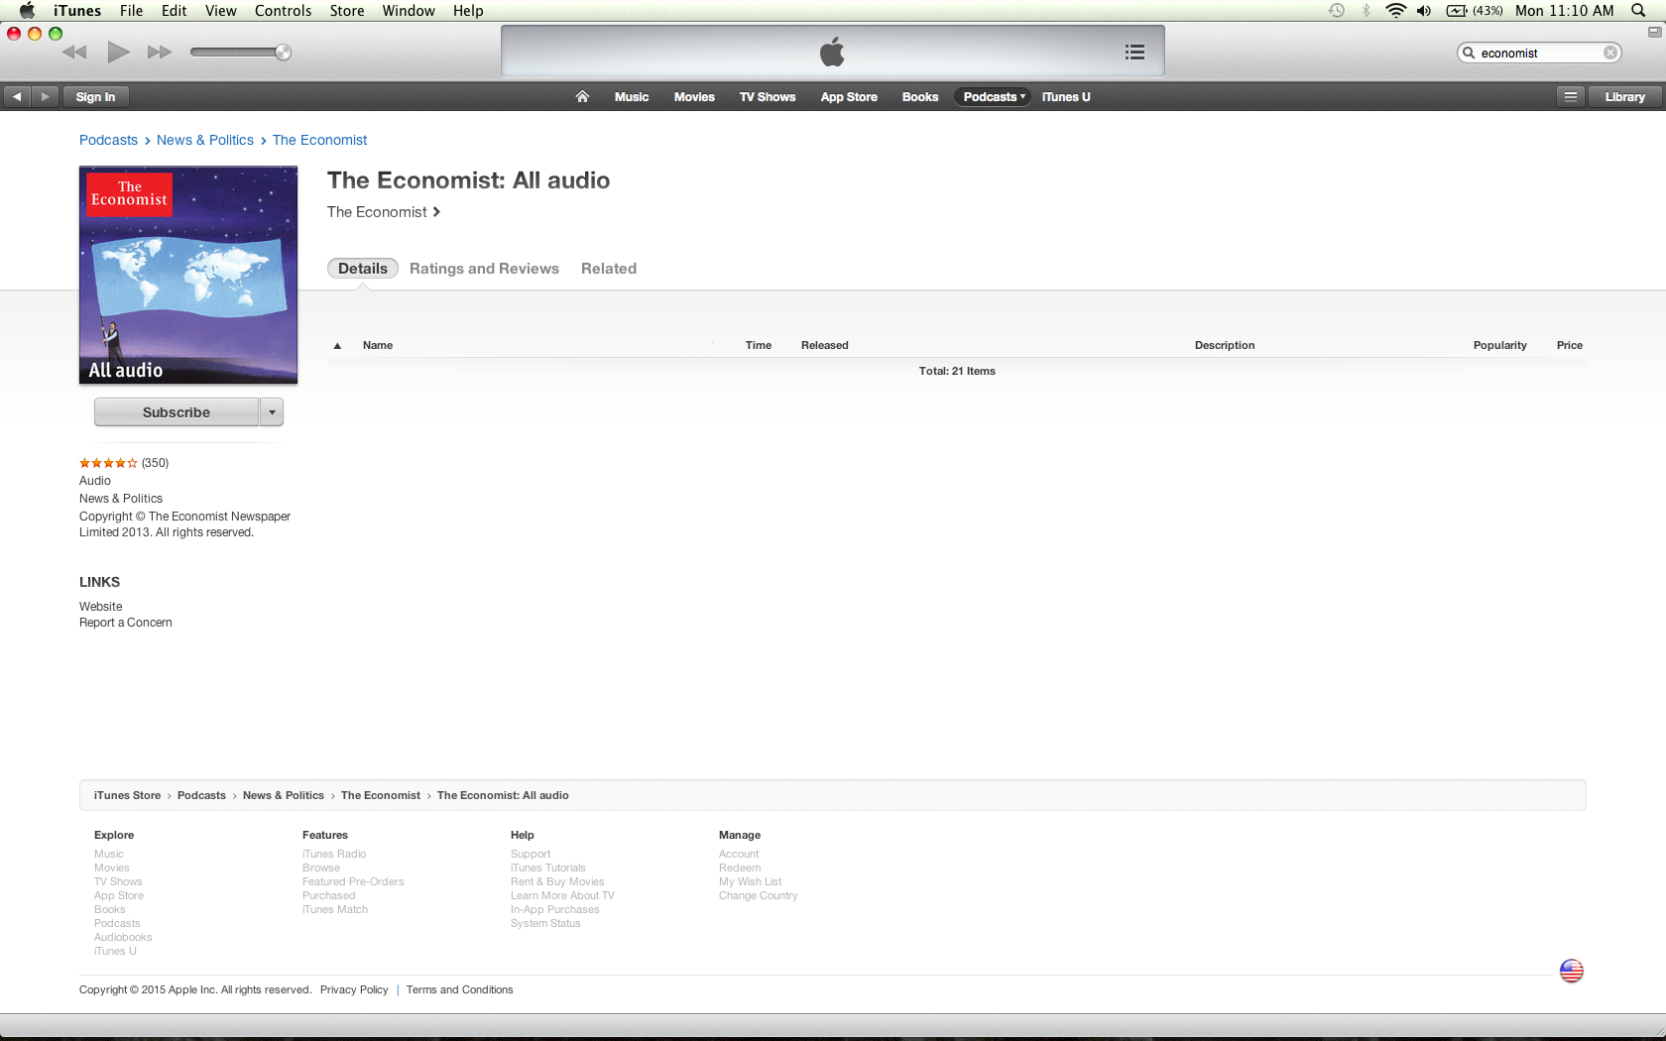This screenshot has width=1666, height=1041.
Task: Click the volume speaker menu bar icon
Action: pos(1424,11)
